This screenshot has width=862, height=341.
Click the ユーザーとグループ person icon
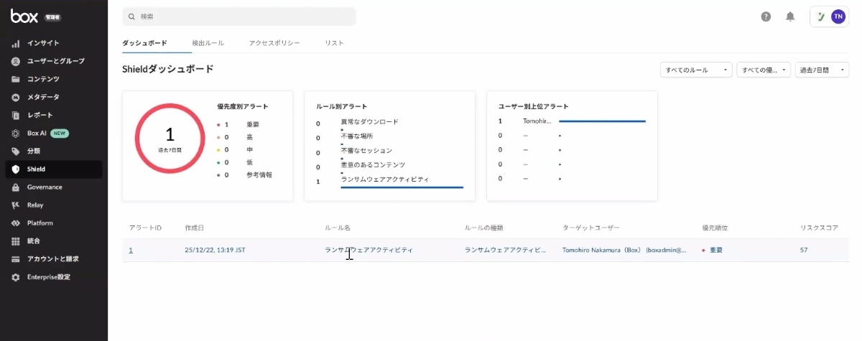pos(15,61)
